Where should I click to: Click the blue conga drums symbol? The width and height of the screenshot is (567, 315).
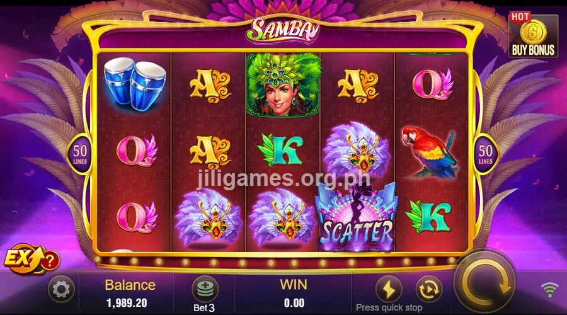135,84
